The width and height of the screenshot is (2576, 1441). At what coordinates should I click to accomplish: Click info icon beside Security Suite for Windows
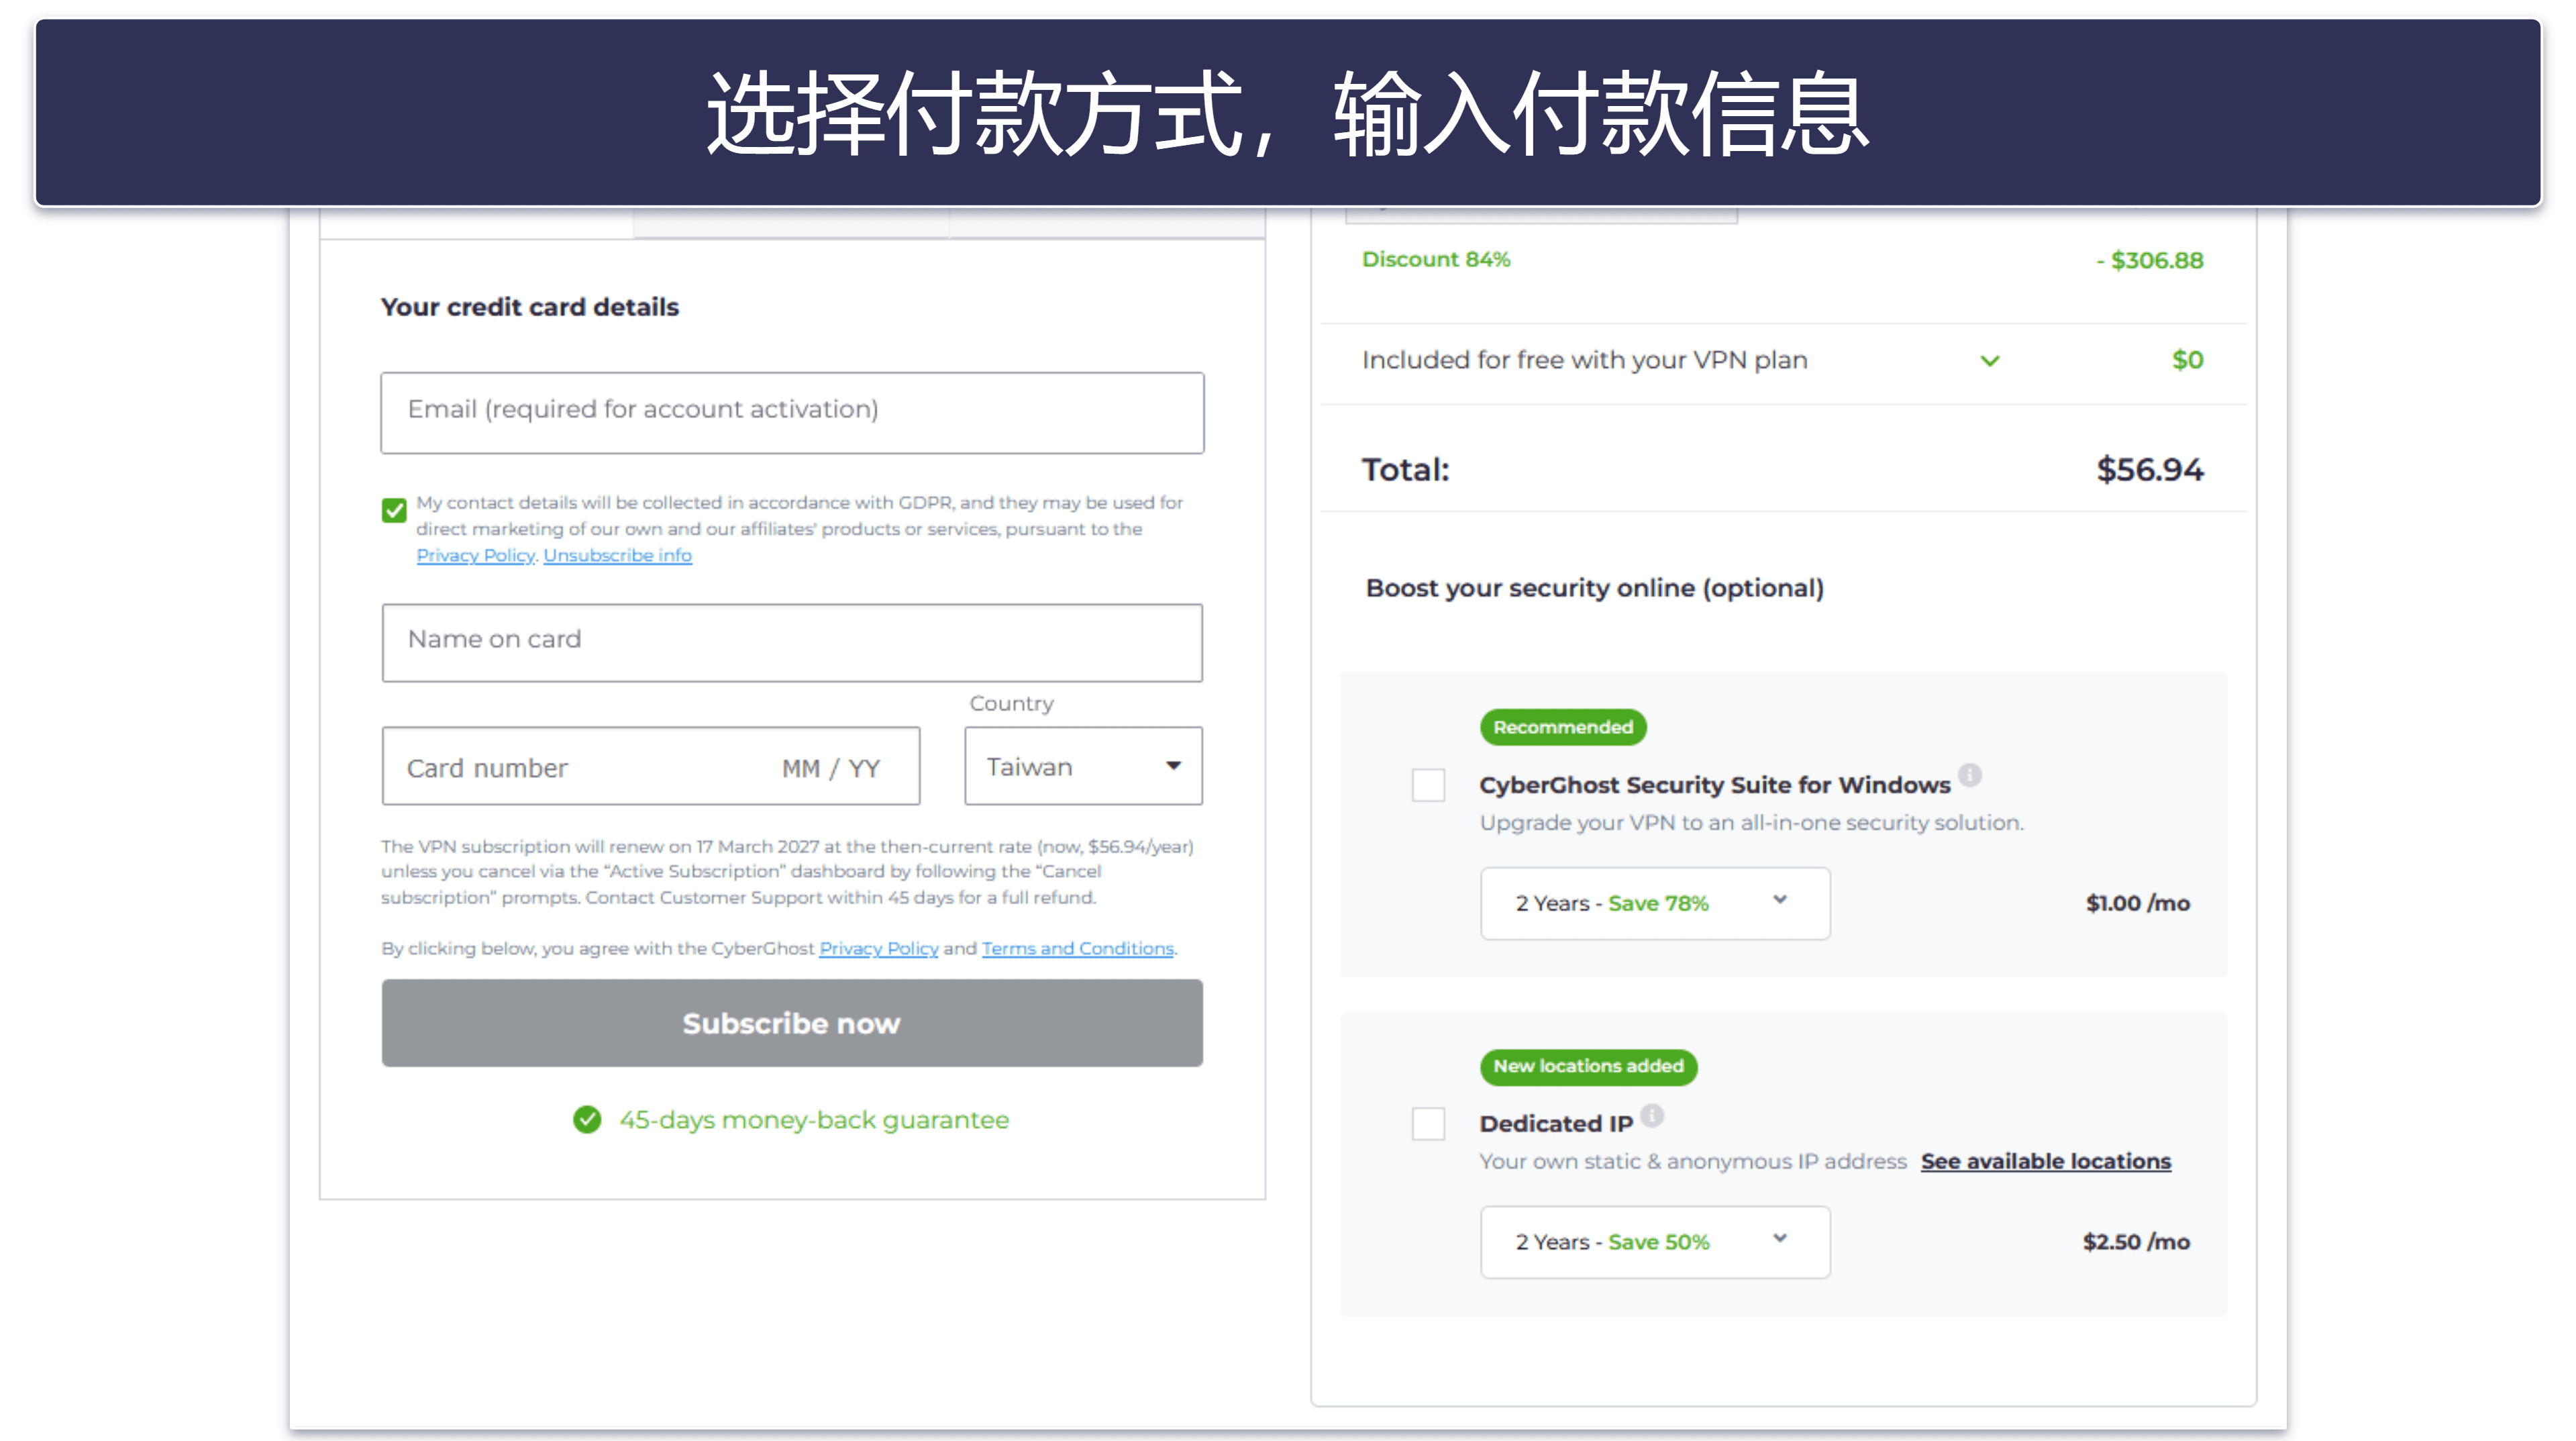click(x=1970, y=775)
